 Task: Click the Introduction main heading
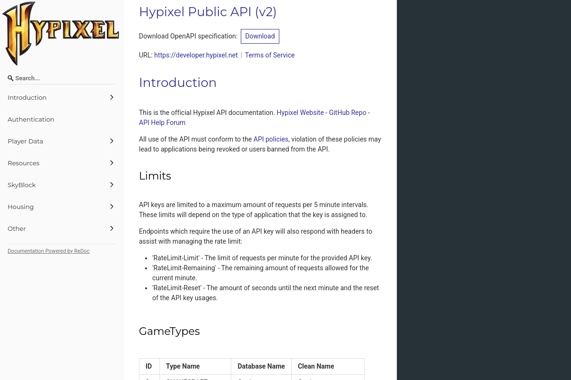pos(178,83)
